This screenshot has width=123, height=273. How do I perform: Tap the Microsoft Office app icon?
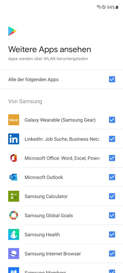14,158
